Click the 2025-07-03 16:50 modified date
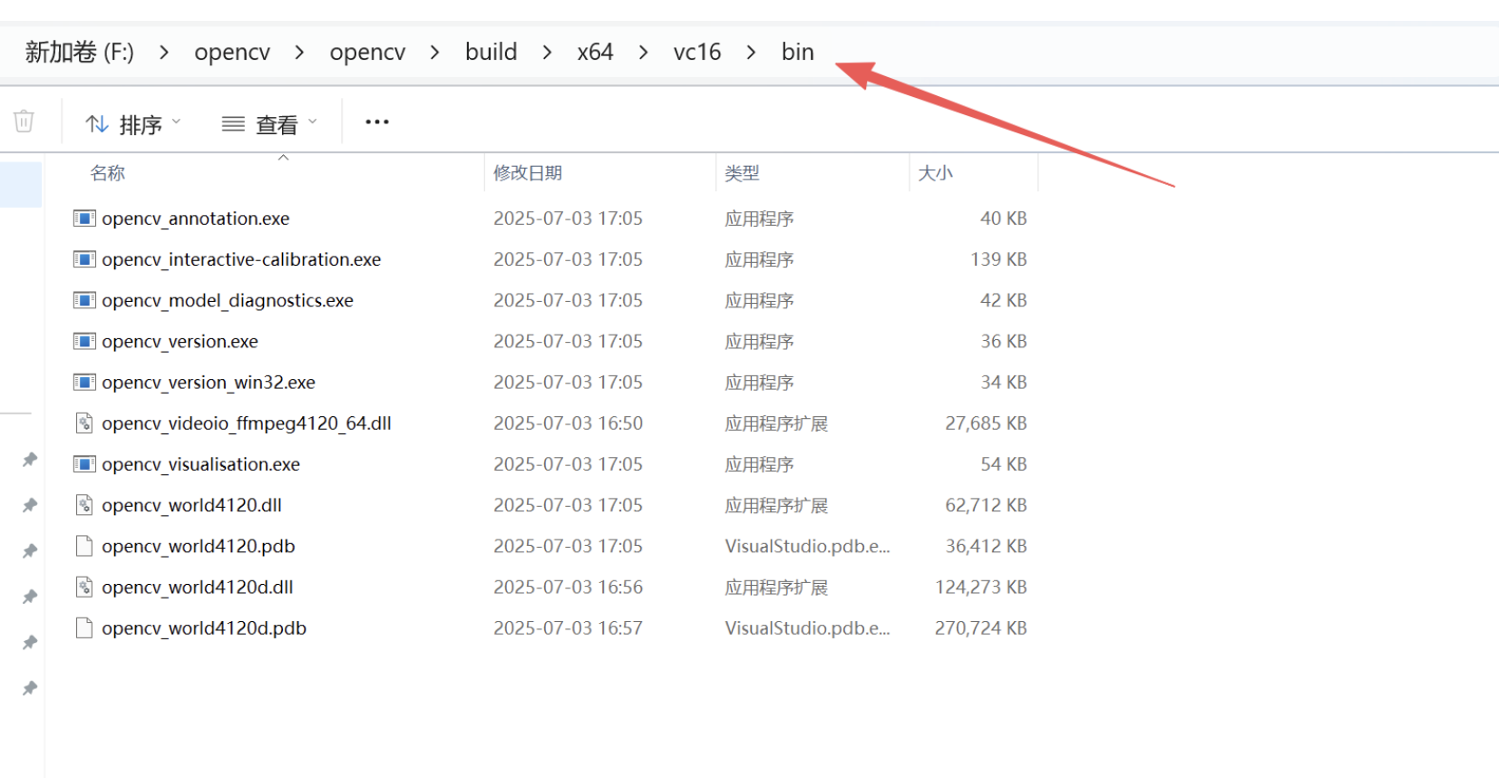 point(568,423)
